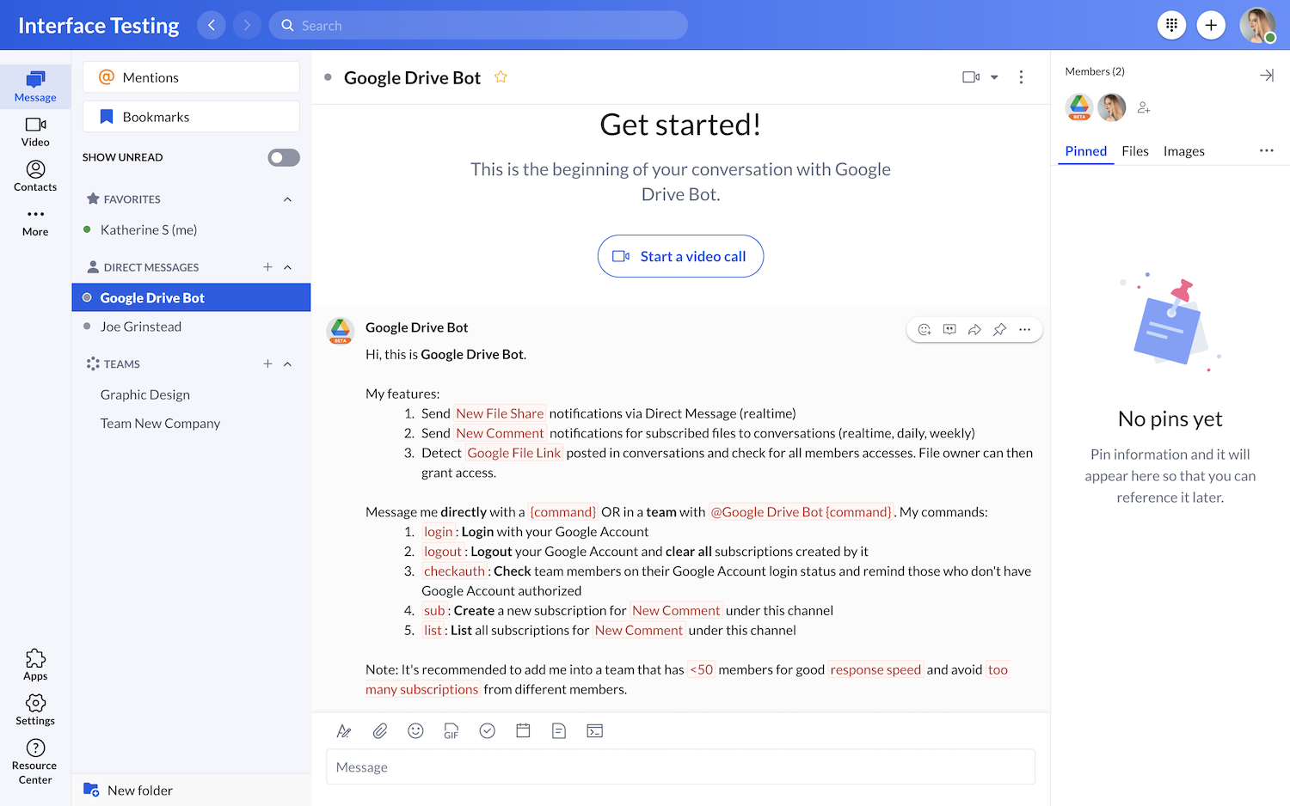
Task: Open Apps from the left sidebar
Action: [x=35, y=665]
